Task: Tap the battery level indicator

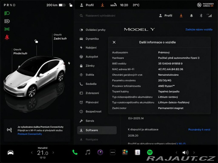Action: coord(62,5)
